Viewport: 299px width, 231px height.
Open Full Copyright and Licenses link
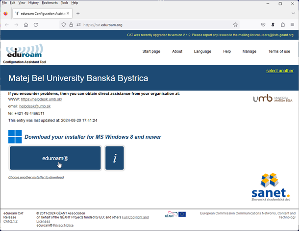click(x=93, y=219)
